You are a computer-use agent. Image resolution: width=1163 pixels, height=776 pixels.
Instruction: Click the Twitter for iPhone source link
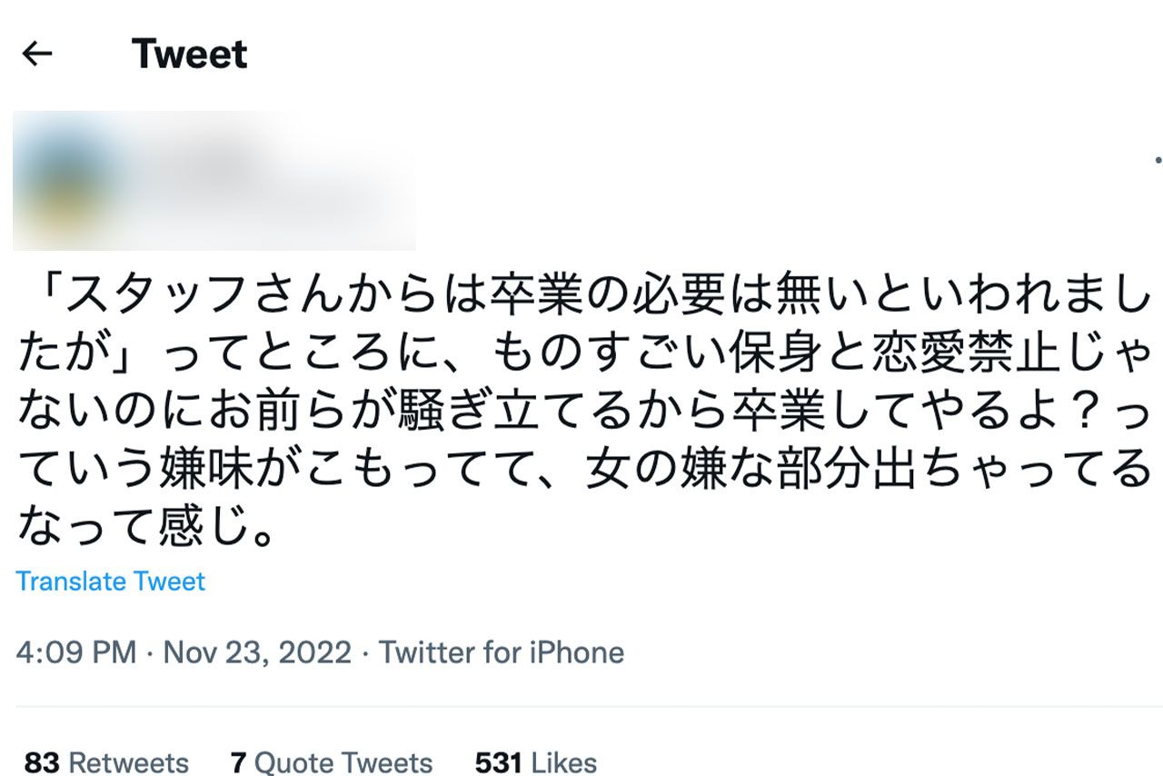pyautogui.click(x=502, y=652)
